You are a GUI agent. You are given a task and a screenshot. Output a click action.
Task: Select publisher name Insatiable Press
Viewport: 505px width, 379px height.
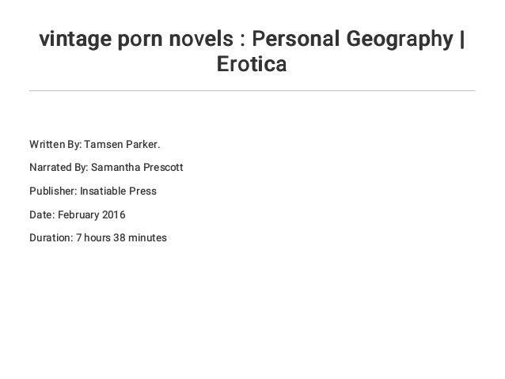[118, 191]
